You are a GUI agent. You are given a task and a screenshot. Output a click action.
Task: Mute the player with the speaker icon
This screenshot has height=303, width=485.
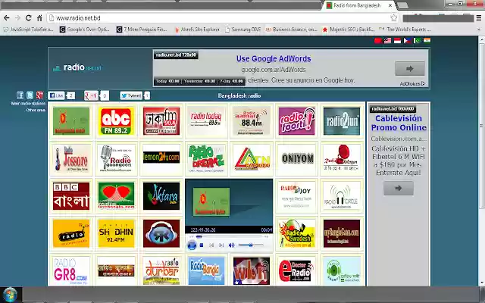[231, 245]
